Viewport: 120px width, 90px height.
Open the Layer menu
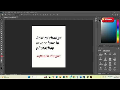click(x=12, y=12)
